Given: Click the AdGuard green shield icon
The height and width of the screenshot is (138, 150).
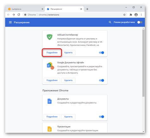Looking at the screenshot, I should (49, 37).
